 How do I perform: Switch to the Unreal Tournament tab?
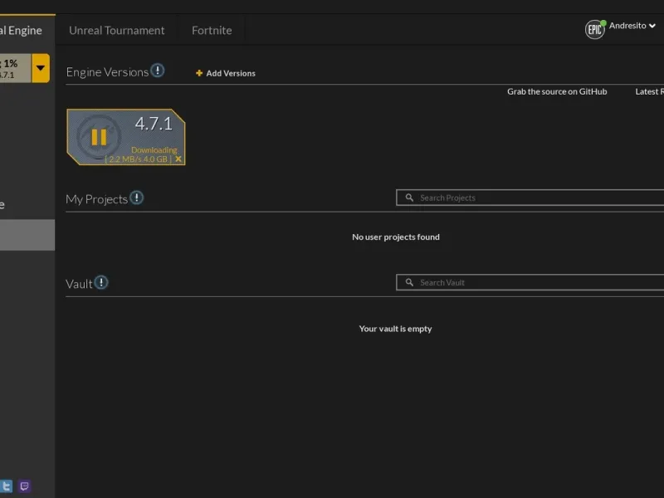tap(116, 31)
